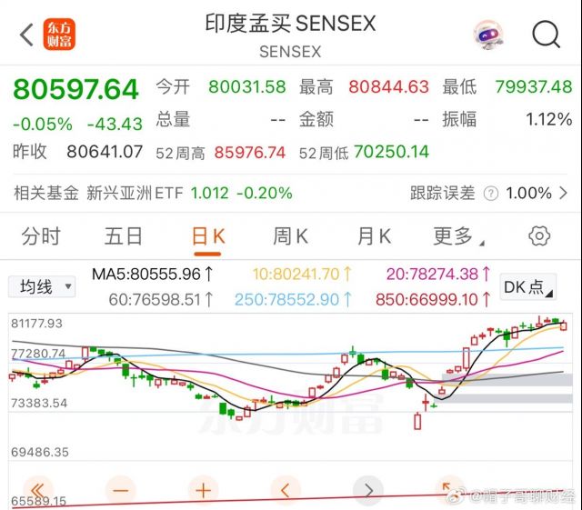Open the 均线 indicator dropdown

(42, 286)
